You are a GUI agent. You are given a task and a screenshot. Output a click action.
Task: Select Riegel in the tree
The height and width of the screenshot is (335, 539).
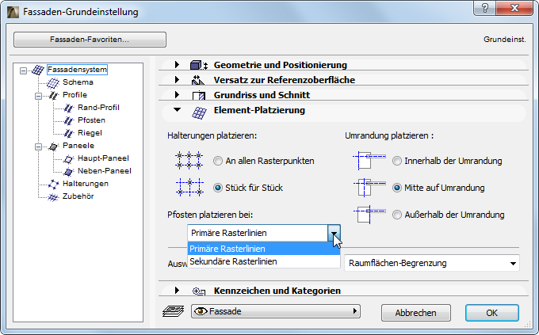90,133
